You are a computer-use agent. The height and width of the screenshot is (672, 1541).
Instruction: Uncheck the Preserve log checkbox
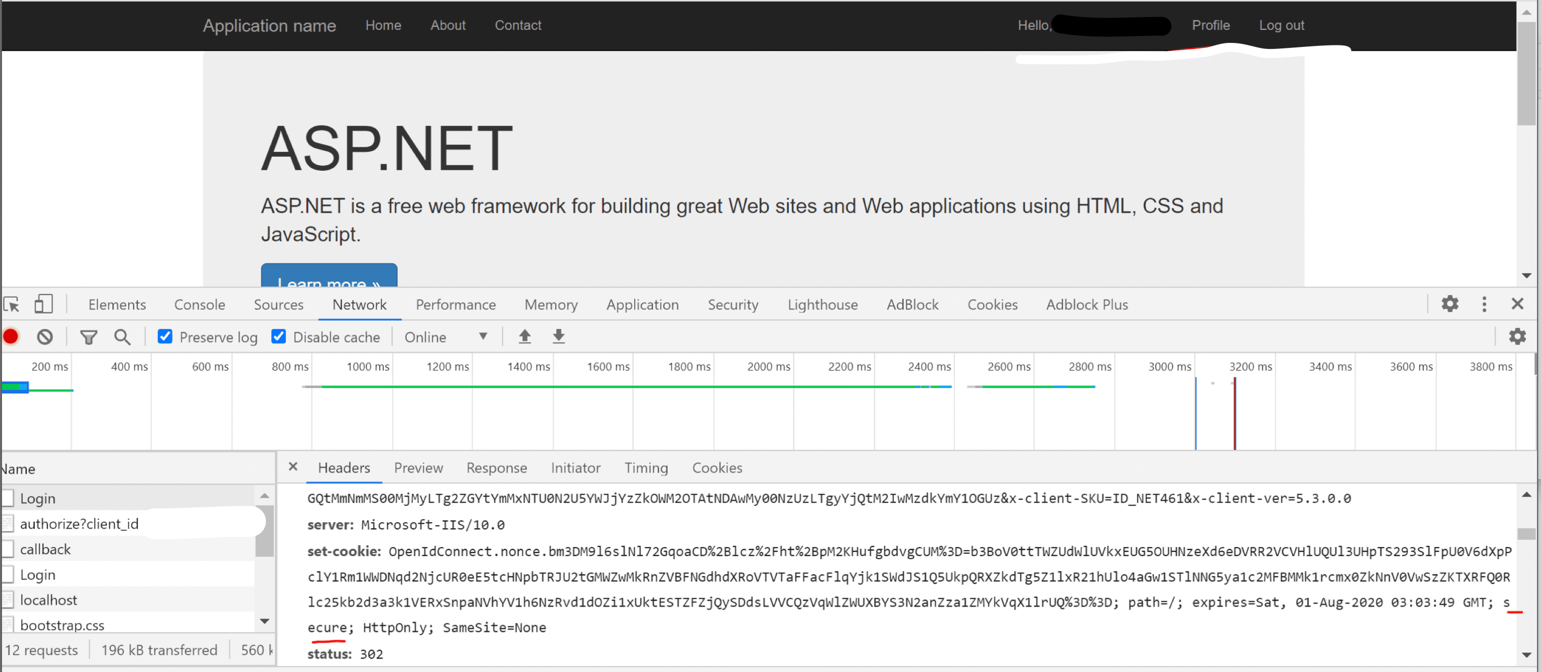[x=165, y=336]
